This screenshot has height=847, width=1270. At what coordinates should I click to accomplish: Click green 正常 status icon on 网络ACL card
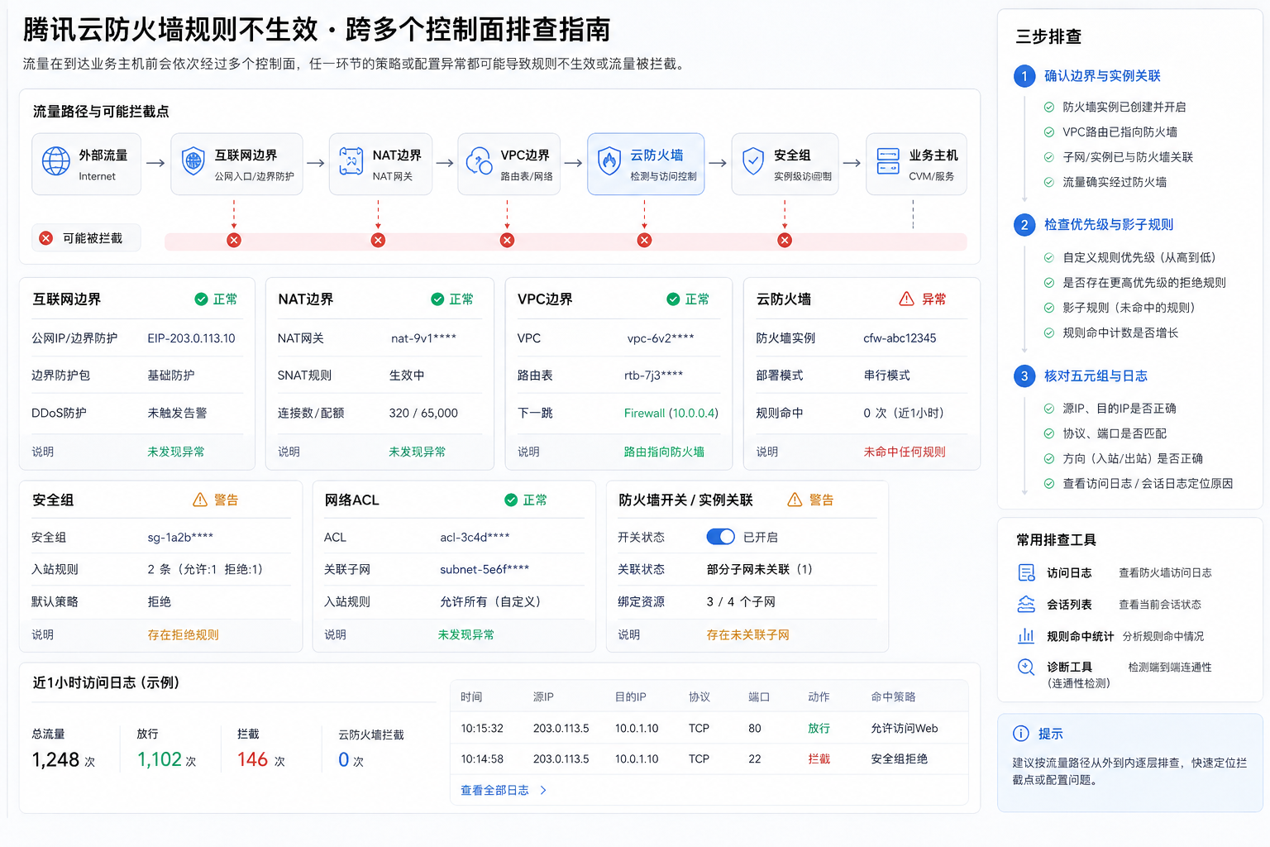pos(511,500)
